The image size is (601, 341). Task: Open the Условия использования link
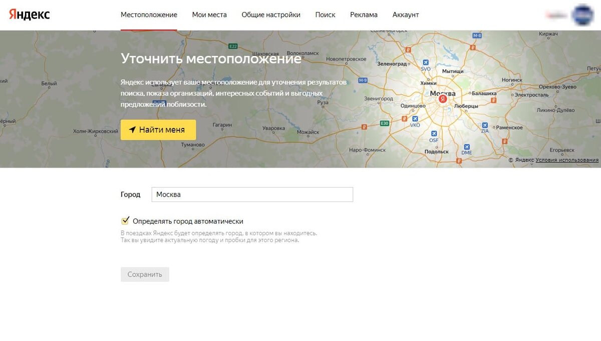point(567,160)
